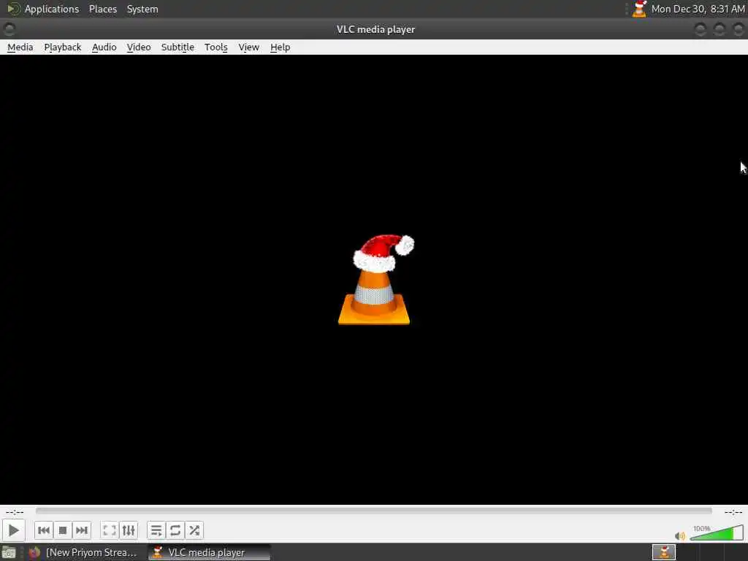Open the System menu in top panel
This screenshot has height=561, width=748.
pyautogui.click(x=142, y=9)
